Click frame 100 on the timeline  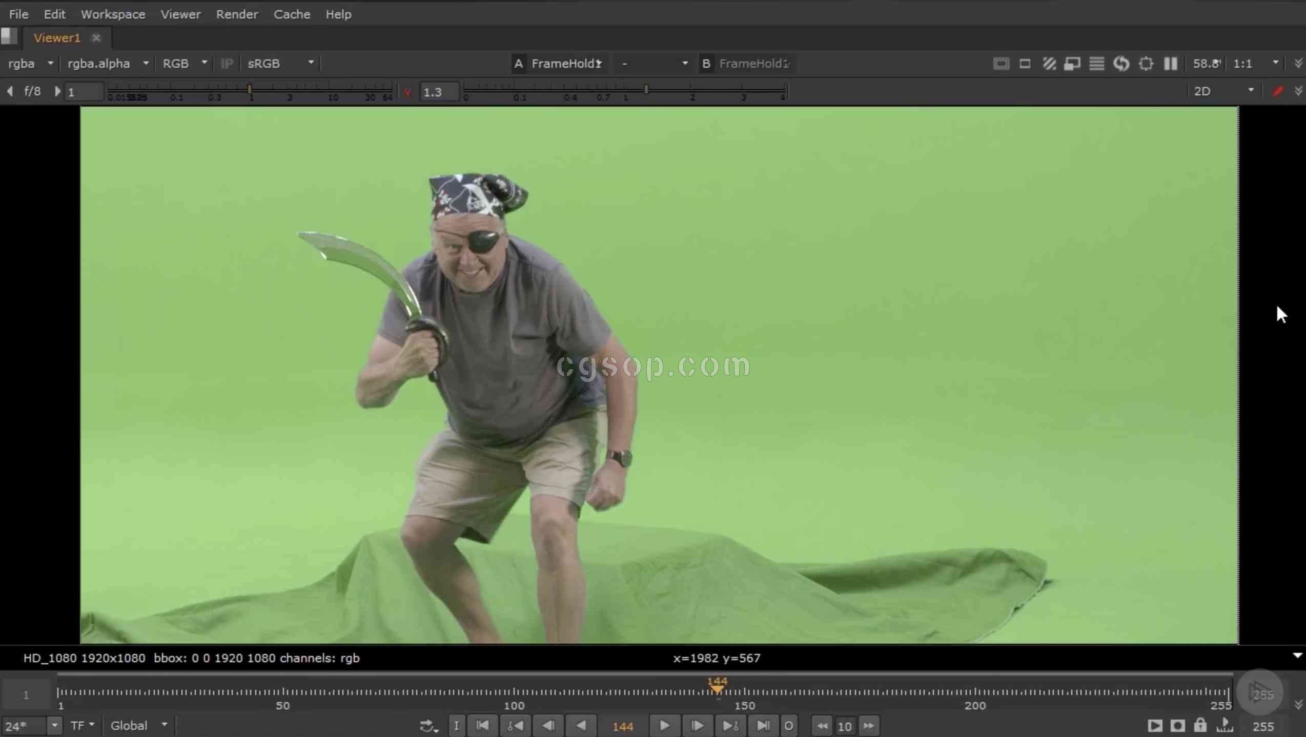pos(514,693)
